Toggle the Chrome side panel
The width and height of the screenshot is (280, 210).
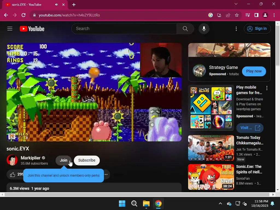click(256, 15)
